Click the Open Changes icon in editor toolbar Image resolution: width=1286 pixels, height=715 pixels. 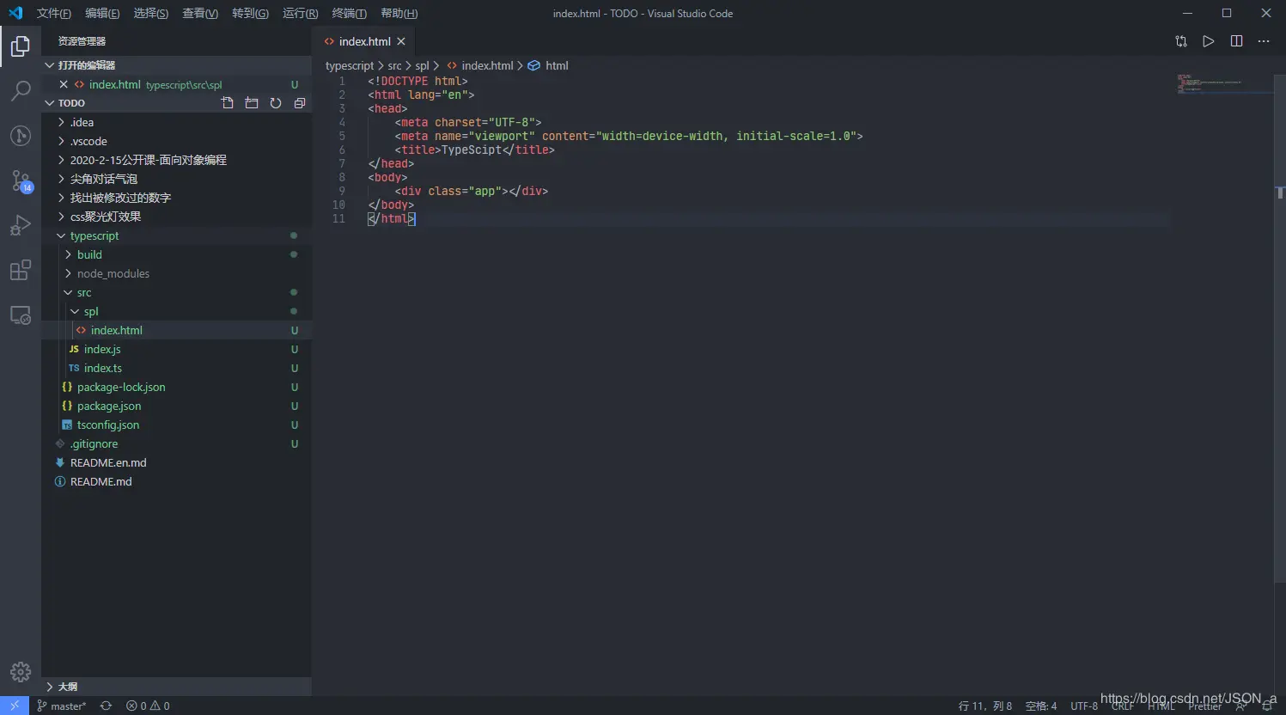tap(1181, 41)
